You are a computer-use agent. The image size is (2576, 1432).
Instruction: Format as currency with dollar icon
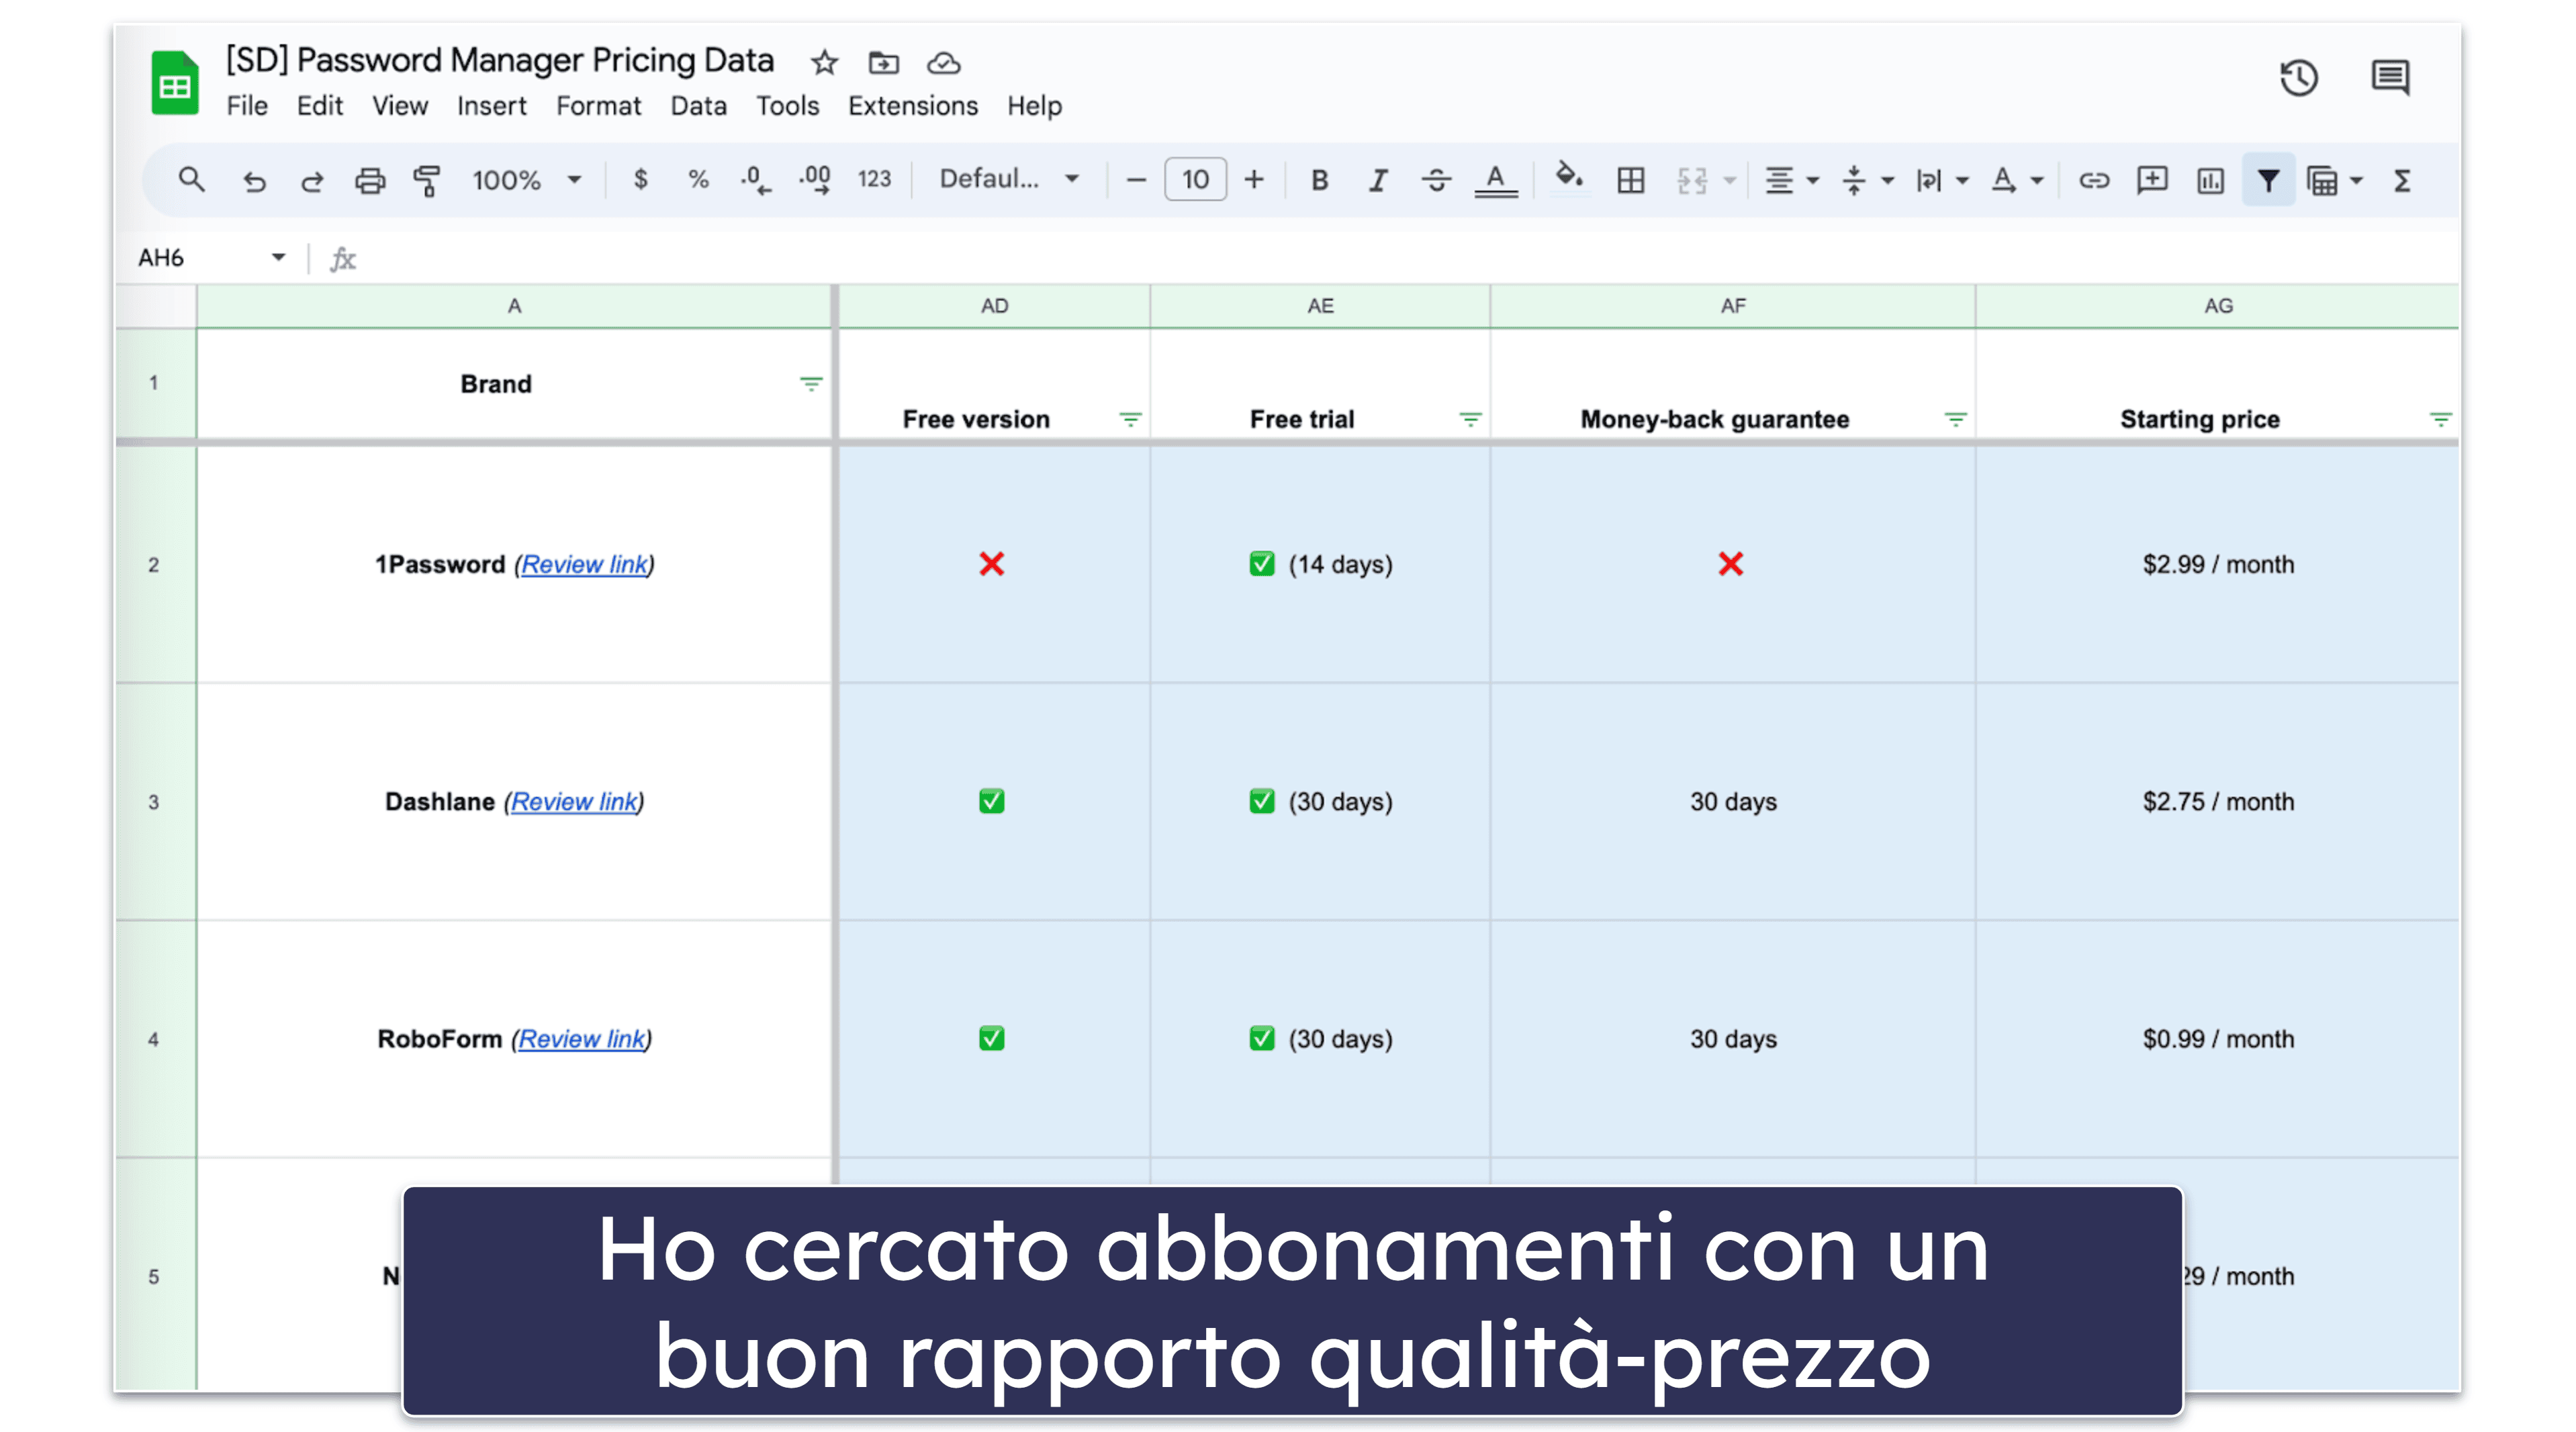coord(640,180)
